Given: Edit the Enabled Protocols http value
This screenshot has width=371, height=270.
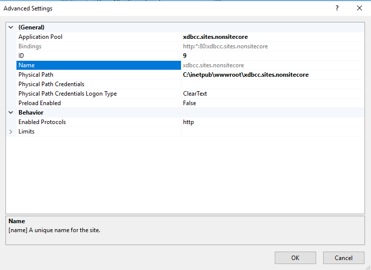Looking at the screenshot, I should [x=188, y=122].
